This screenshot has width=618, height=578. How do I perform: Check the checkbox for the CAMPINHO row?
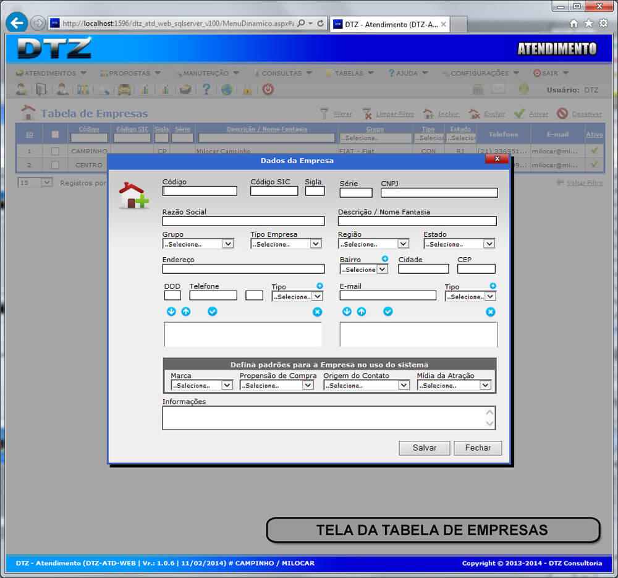click(x=55, y=151)
